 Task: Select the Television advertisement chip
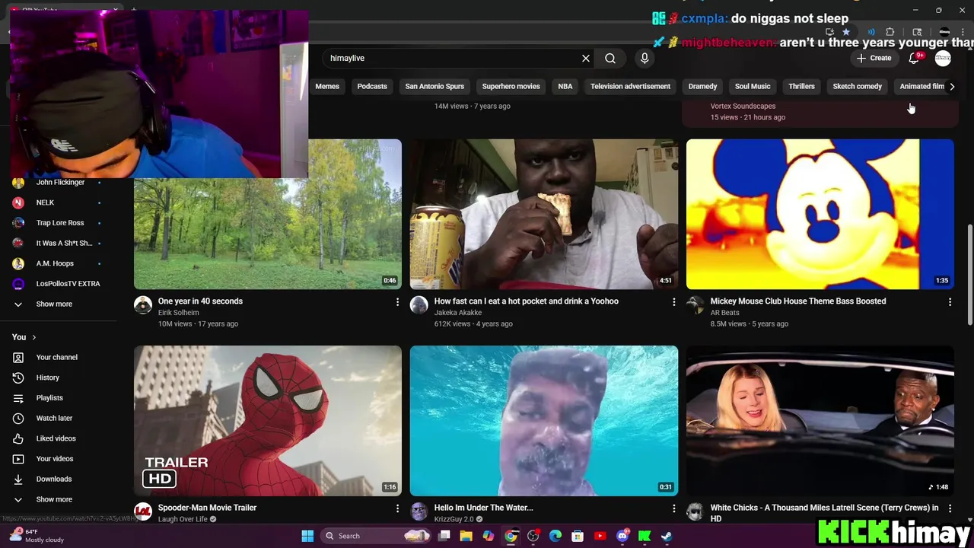pos(630,87)
